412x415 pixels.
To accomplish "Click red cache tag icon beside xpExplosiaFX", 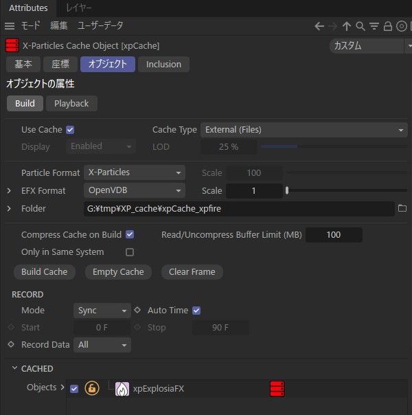I will 277,388.
